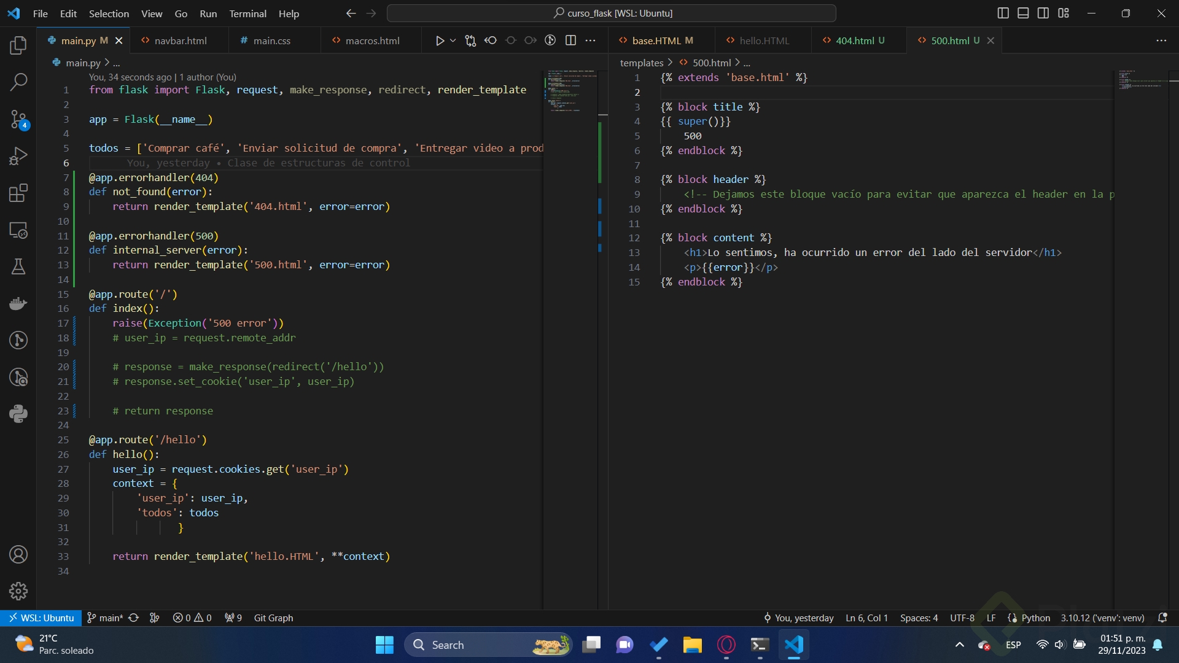Viewport: 1179px width, 663px height.
Task: Open the Python view in the activity bar
Action: click(x=18, y=414)
